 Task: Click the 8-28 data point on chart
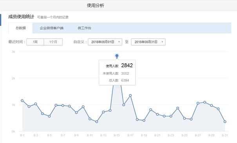tap(204, 102)
